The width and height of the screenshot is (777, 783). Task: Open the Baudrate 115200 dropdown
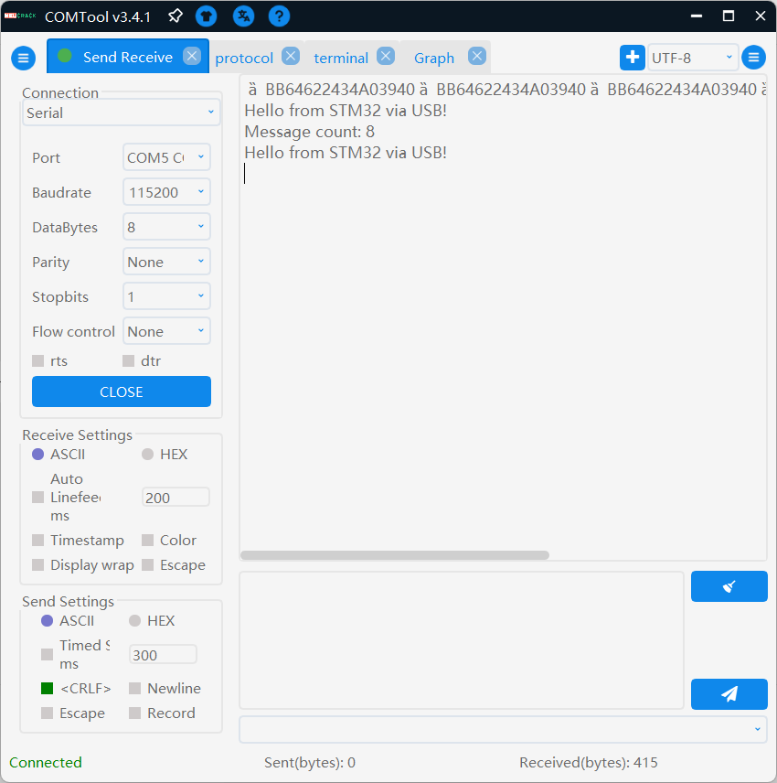(x=166, y=192)
